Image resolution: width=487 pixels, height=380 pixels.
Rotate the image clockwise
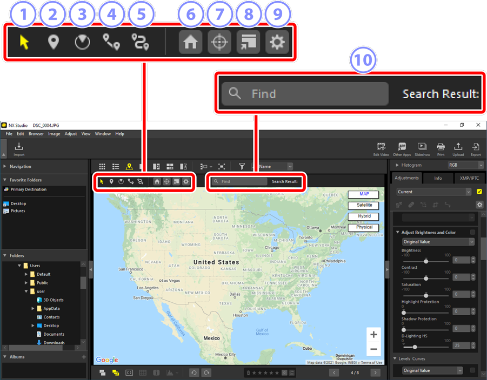coord(206,372)
